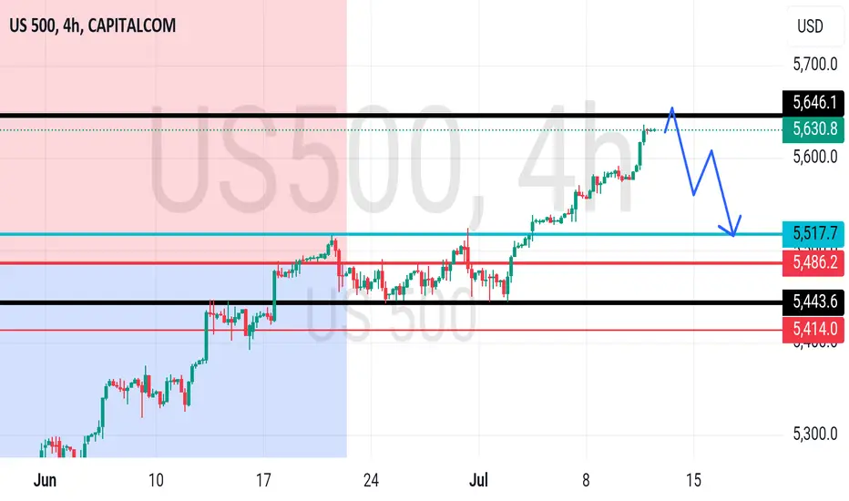Select the pink shaded rectangle zone

tap(173, 131)
